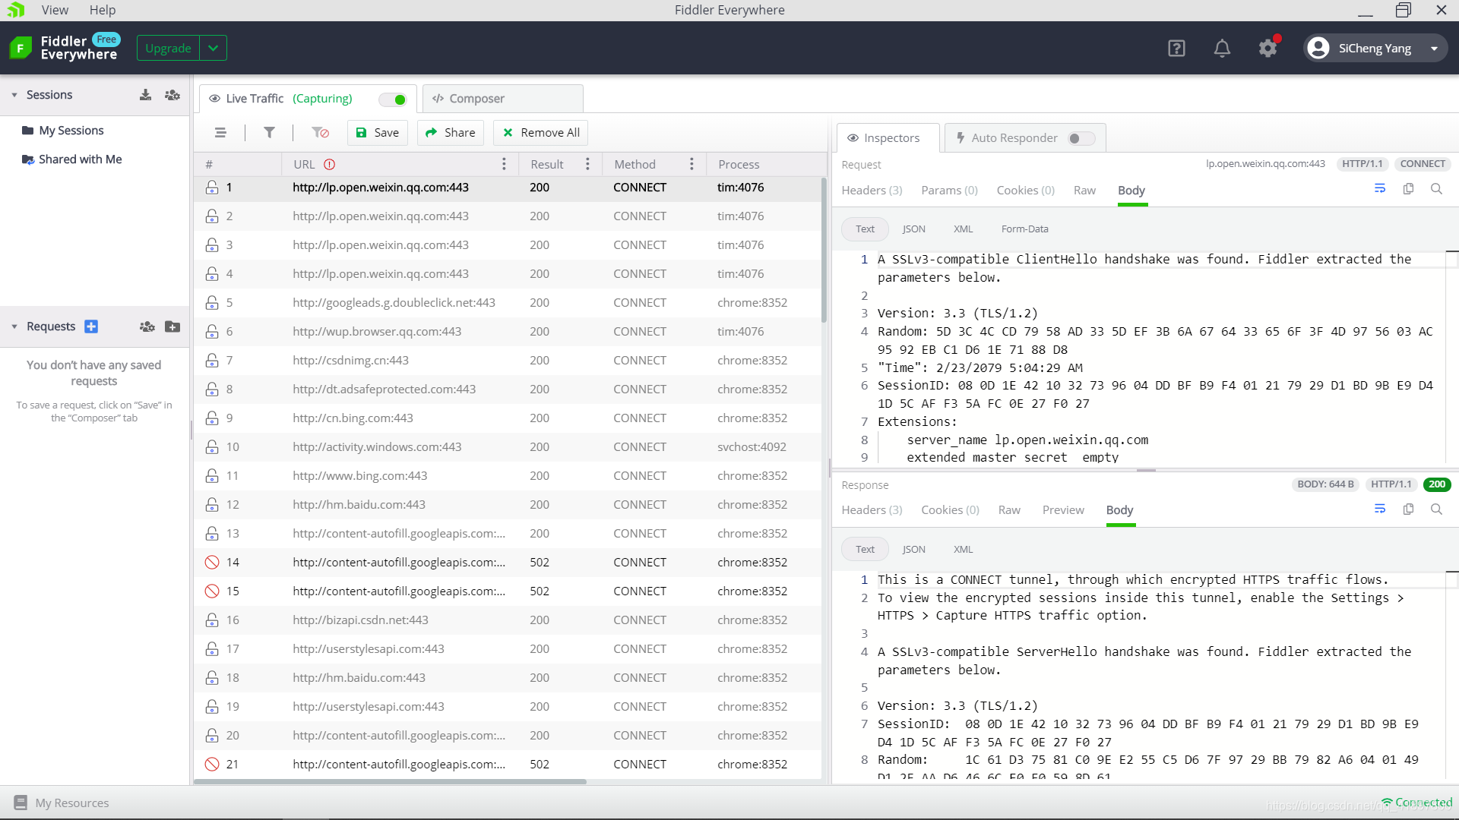Click the Remove All button

click(x=541, y=132)
